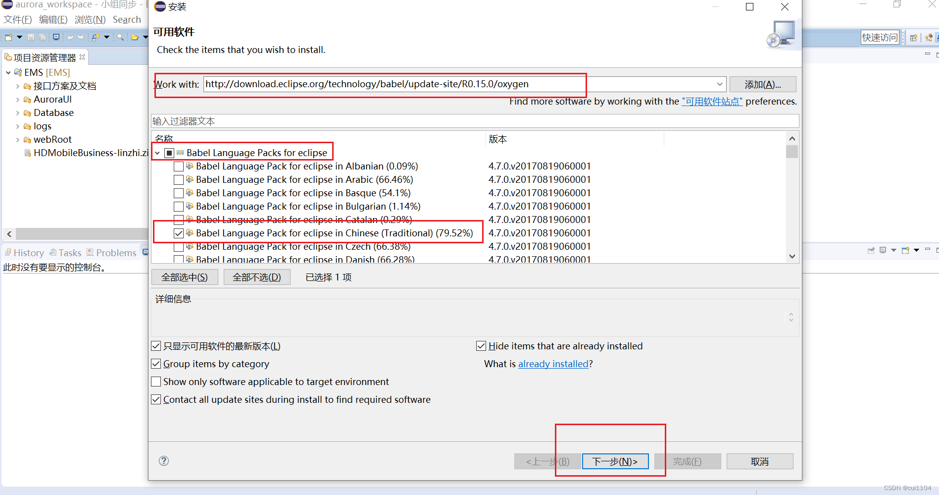The height and width of the screenshot is (495, 939).
Task: Click the HDMobileBusiness-linzhi zip file icon
Action: (x=28, y=153)
